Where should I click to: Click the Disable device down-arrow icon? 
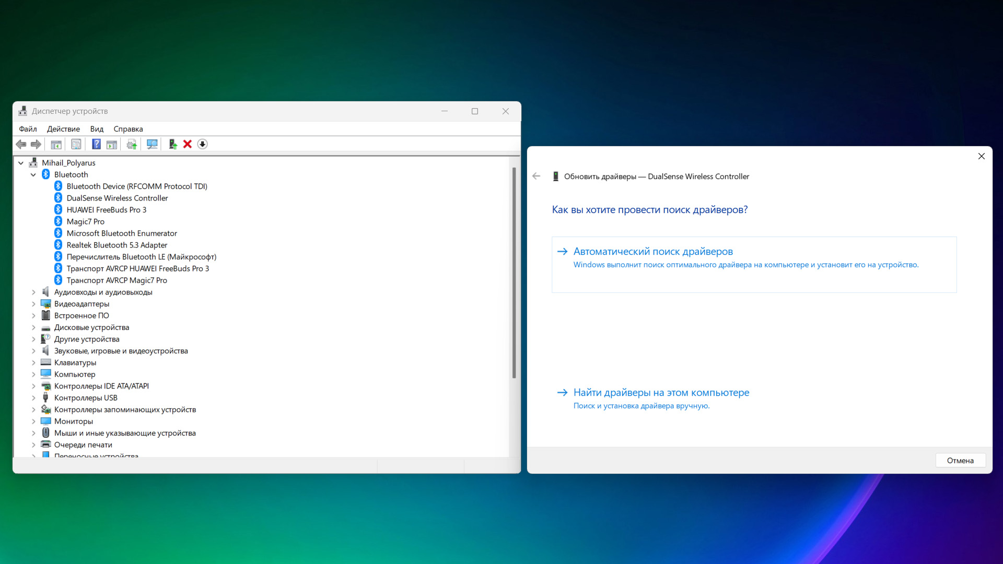(203, 144)
